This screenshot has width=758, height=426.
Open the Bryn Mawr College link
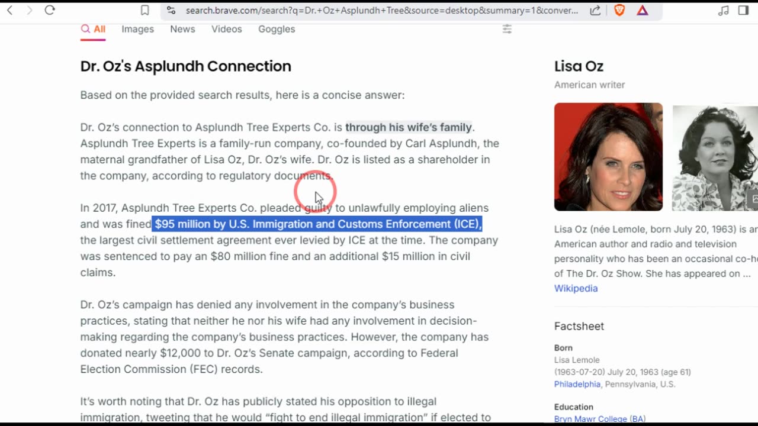(600, 419)
